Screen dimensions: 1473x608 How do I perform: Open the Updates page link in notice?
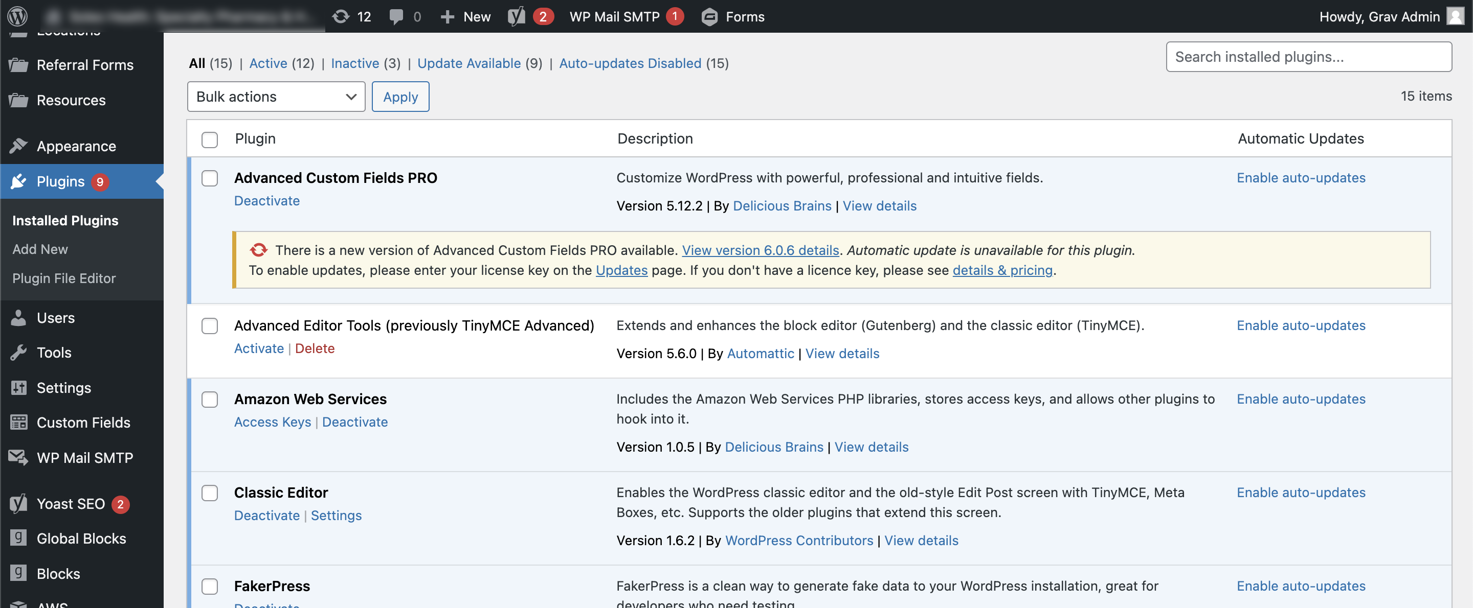621,270
